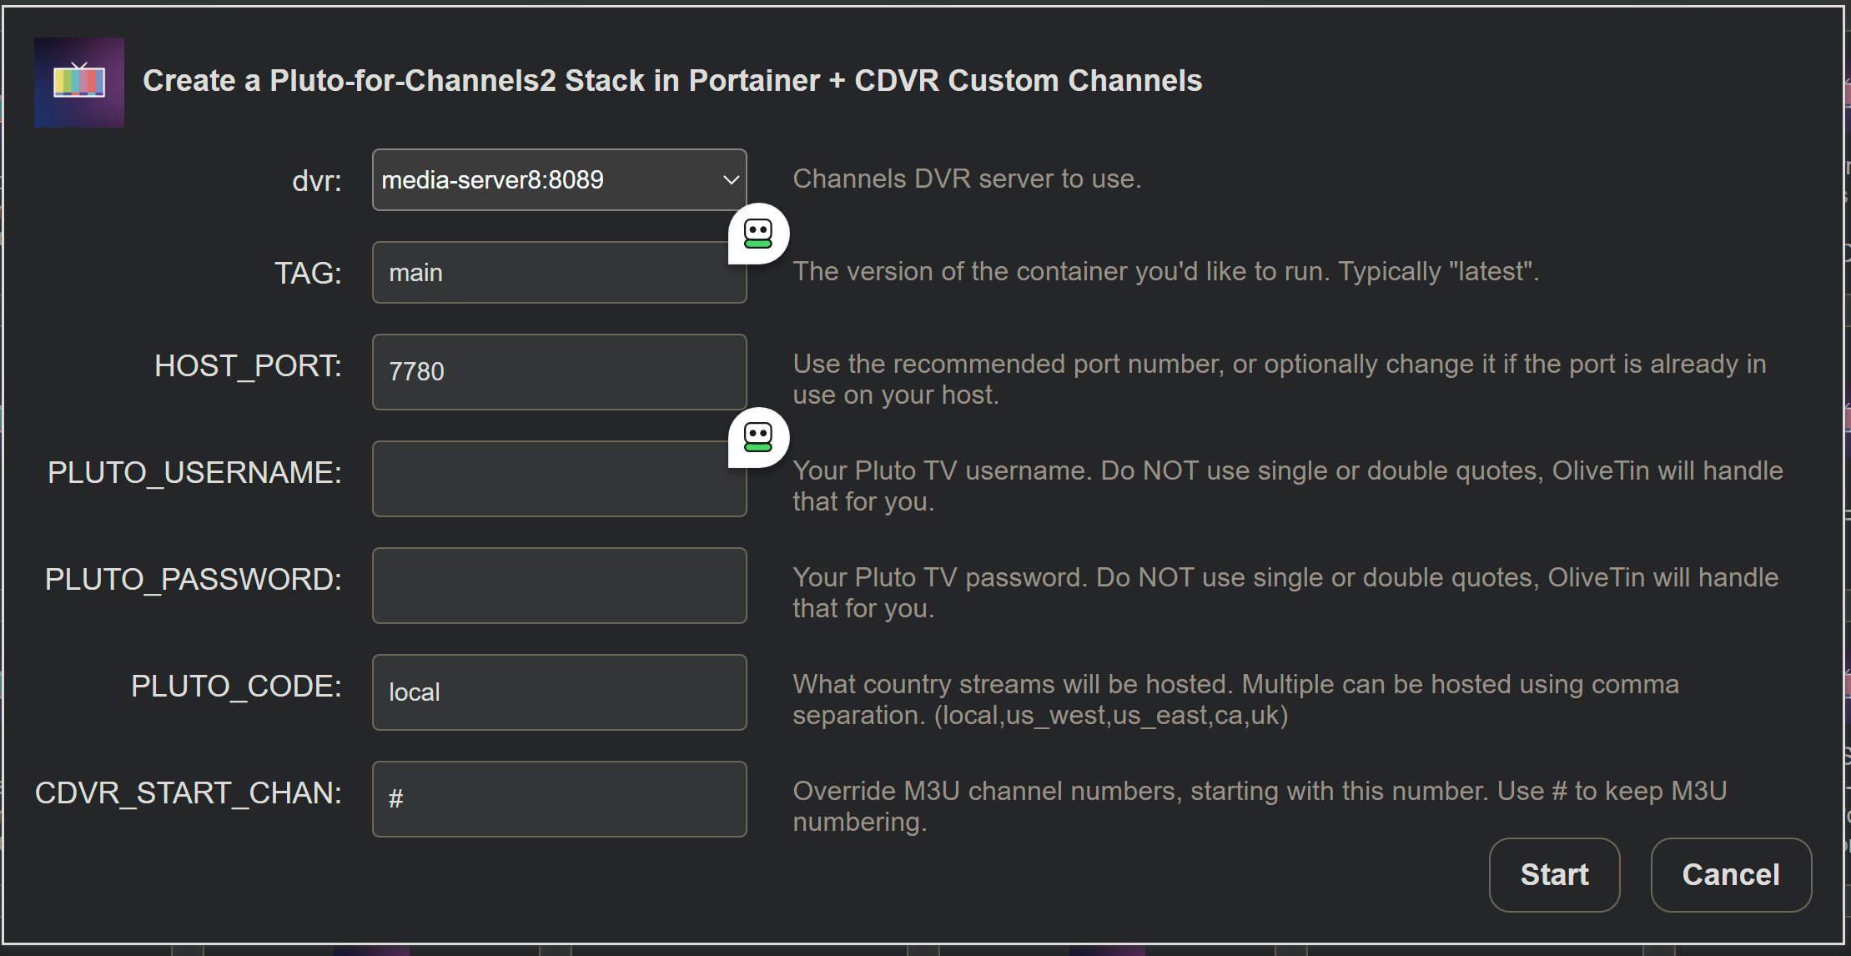1851x956 pixels.
Task: Click the "PLUTO_CODE:" label text
Action: point(236,687)
